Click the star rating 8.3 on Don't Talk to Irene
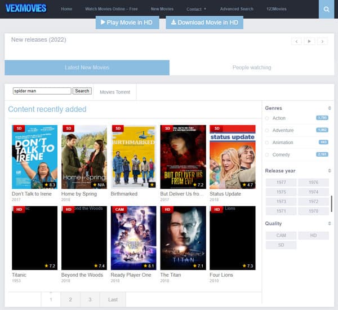The image size is (338, 310). (x=50, y=185)
